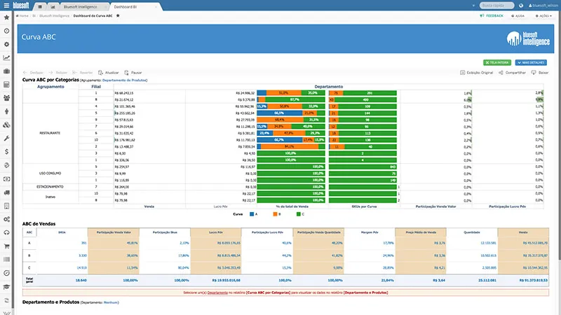Image resolution: width=561 pixels, height=315 pixels.
Task: Open the briefcase module in the sidebar
Action: [6, 71]
